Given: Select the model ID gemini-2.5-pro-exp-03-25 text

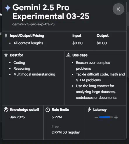Looking at the screenshot, I should pyautogui.click(x=33, y=24).
